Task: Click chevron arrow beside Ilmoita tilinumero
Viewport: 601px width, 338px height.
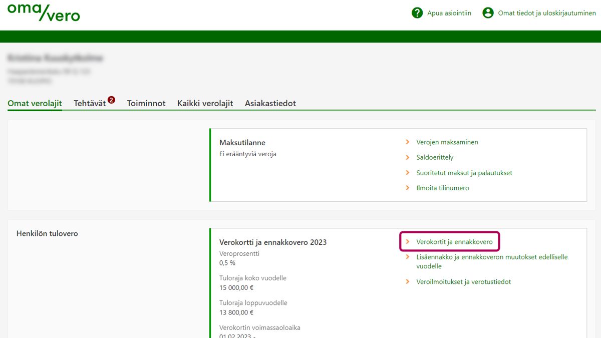Action: [408, 188]
